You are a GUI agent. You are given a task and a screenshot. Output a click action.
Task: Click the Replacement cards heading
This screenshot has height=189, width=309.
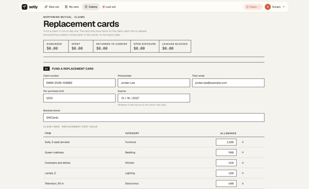[x=81, y=24]
